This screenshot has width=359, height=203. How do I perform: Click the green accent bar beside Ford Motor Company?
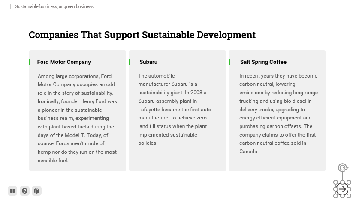[x=30, y=62]
